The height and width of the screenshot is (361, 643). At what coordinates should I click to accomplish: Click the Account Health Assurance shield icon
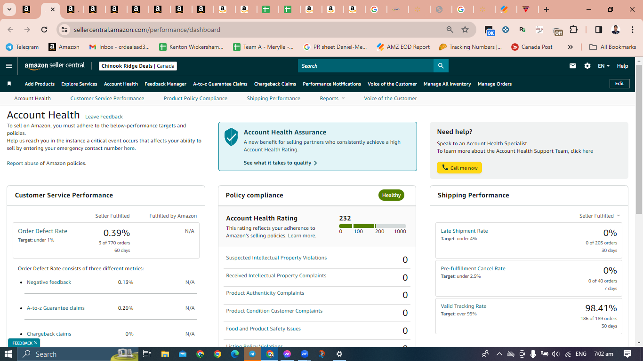point(231,137)
